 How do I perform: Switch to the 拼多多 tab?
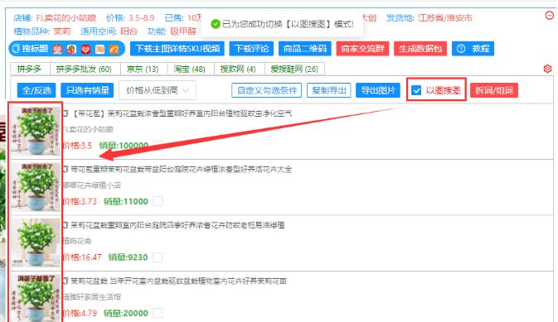(x=30, y=69)
